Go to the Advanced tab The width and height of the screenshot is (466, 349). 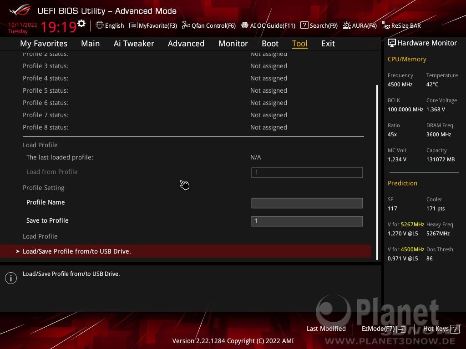point(186,44)
